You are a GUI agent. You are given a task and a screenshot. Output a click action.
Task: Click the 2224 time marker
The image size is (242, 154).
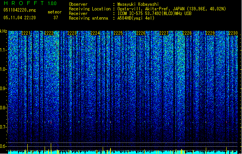[x=95, y=33]
